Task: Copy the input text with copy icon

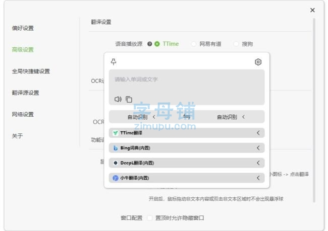Action: [x=129, y=99]
